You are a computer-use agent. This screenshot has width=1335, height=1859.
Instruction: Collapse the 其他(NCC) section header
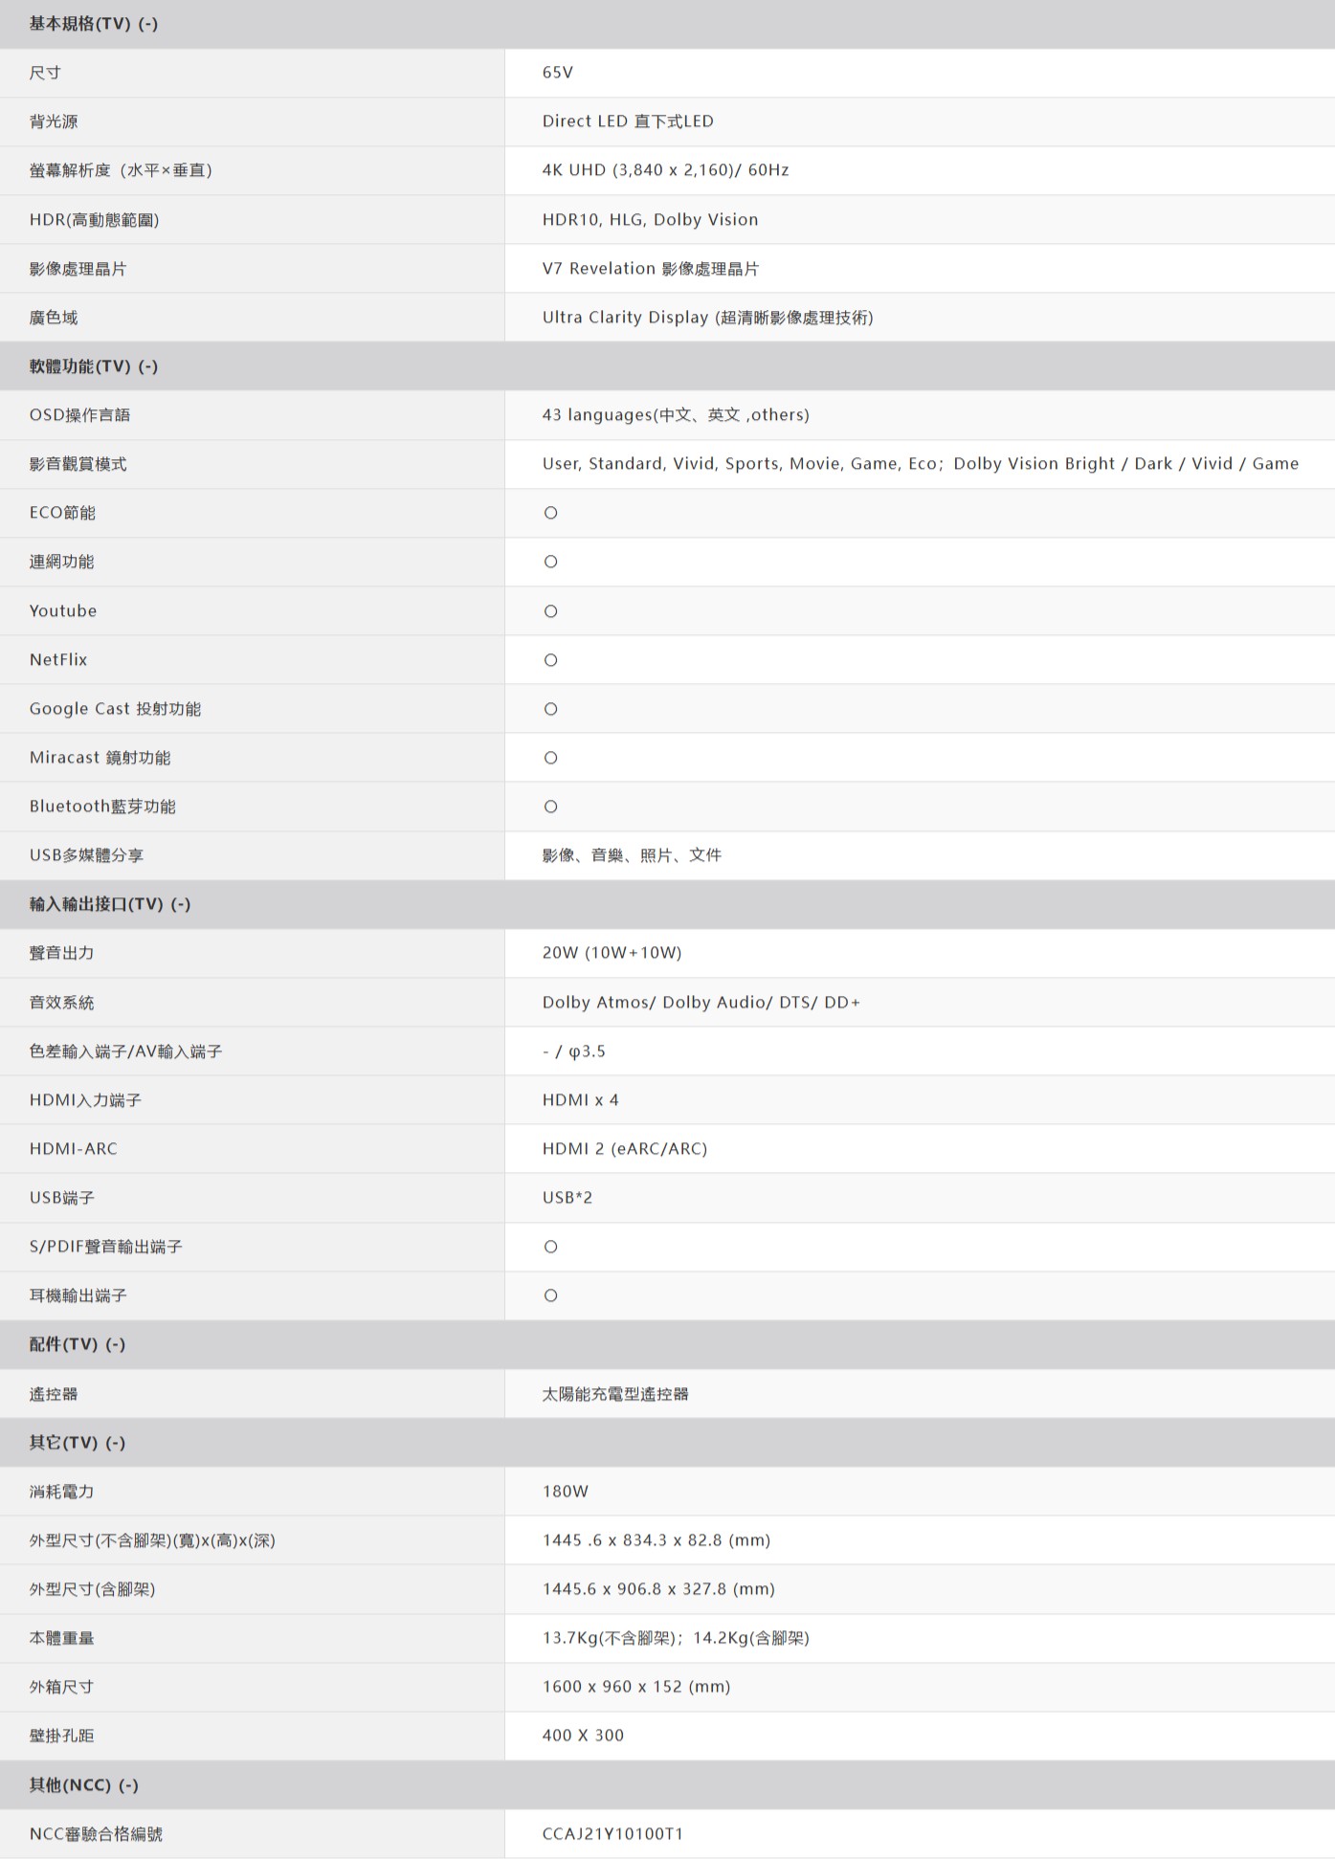(83, 1785)
